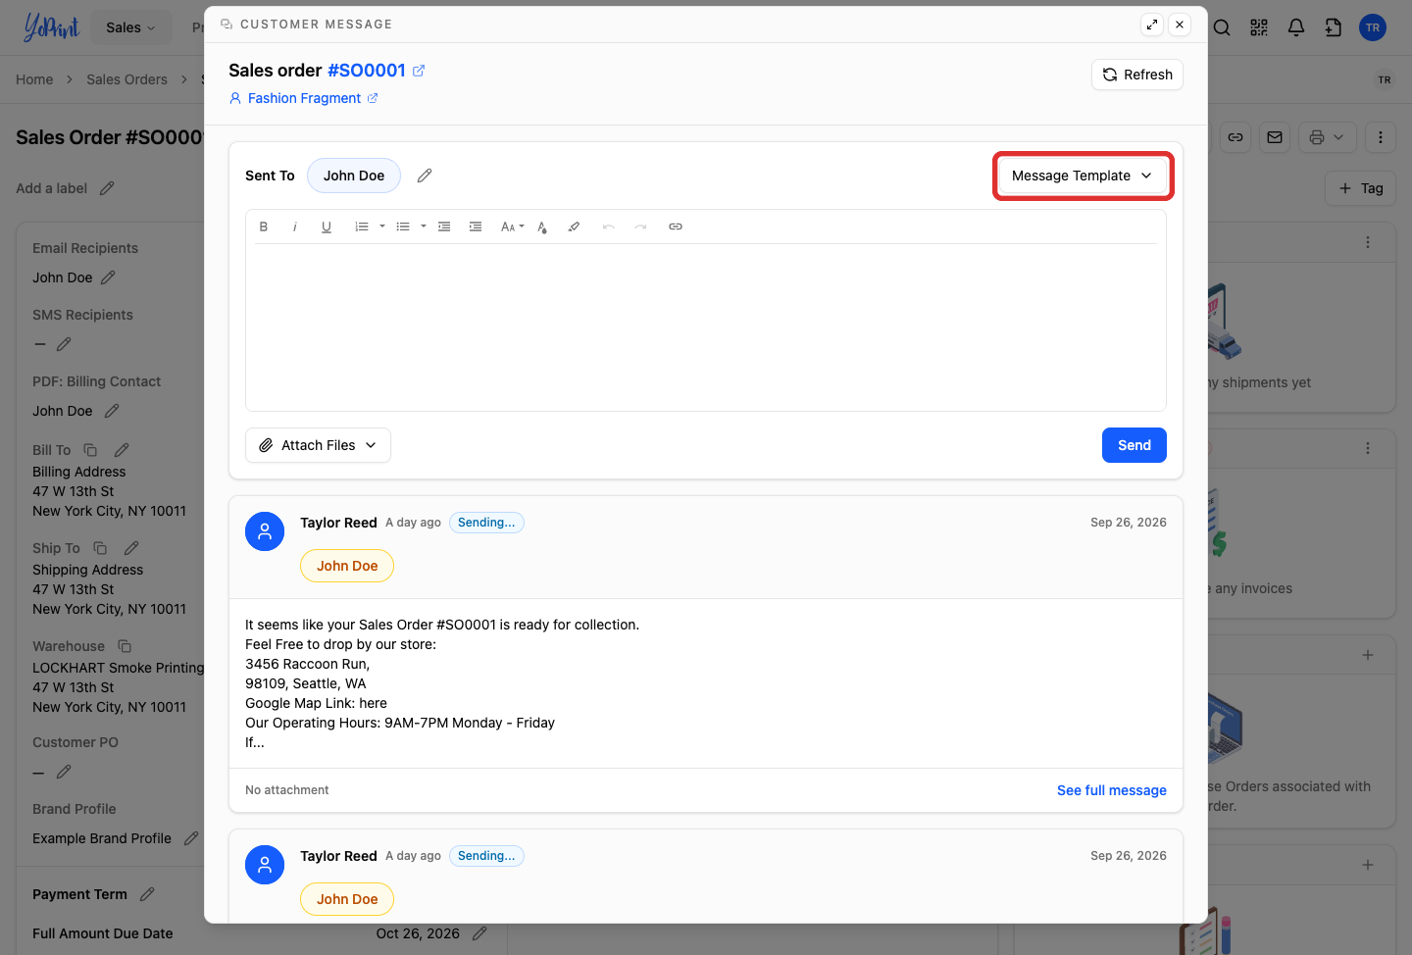This screenshot has height=955, width=1412.
Task: Insert a numbered list in editor
Action: [362, 226]
